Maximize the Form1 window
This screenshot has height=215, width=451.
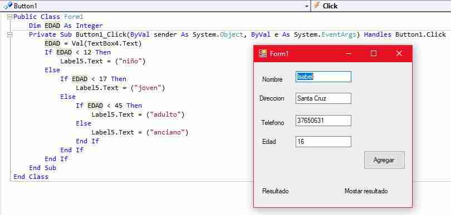pos(374,53)
